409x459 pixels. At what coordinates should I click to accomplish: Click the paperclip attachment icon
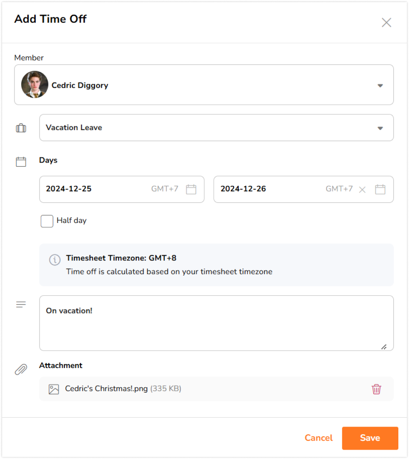tap(21, 369)
